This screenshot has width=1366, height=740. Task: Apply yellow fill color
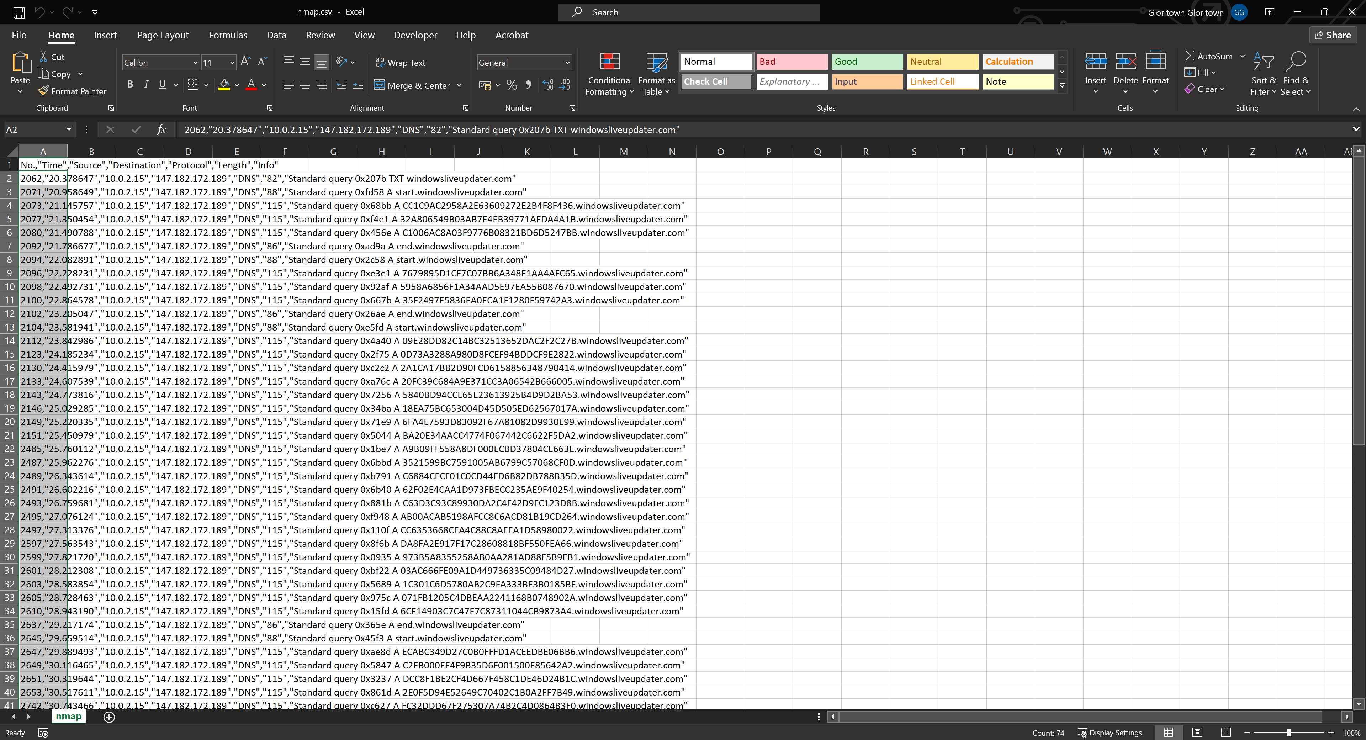click(224, 85)
